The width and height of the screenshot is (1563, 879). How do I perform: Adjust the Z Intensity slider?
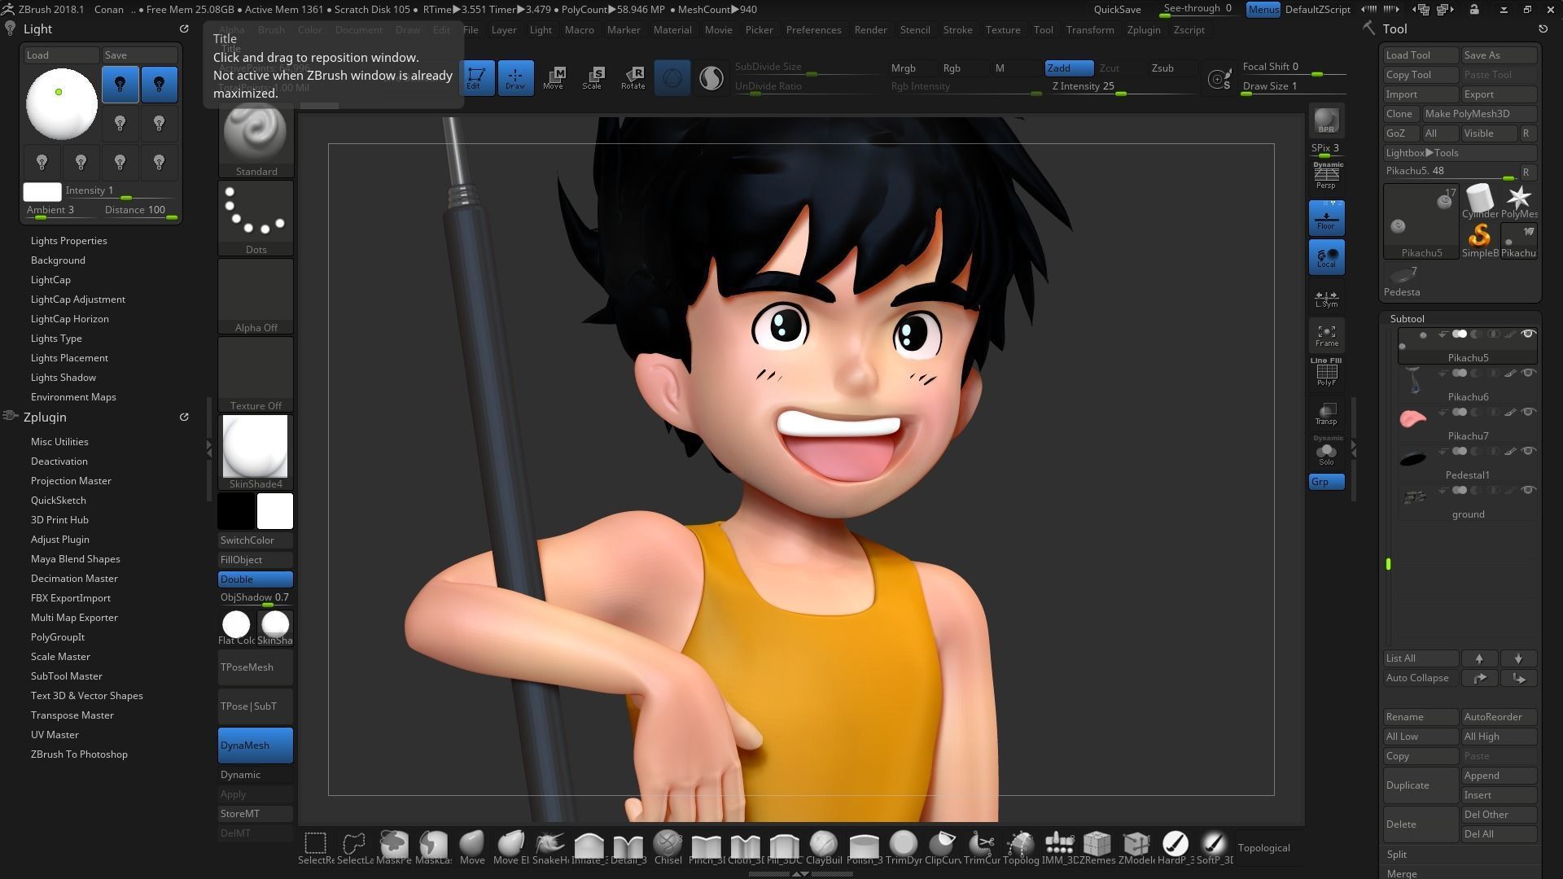(x=1123, y=86)
